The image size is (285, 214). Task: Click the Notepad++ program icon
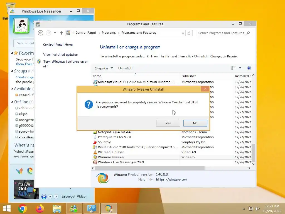(95, 132)
